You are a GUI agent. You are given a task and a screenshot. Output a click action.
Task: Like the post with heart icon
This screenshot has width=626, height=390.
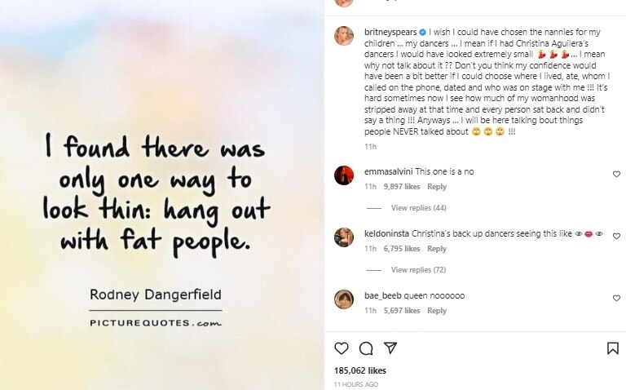click(x=342, y=348)
